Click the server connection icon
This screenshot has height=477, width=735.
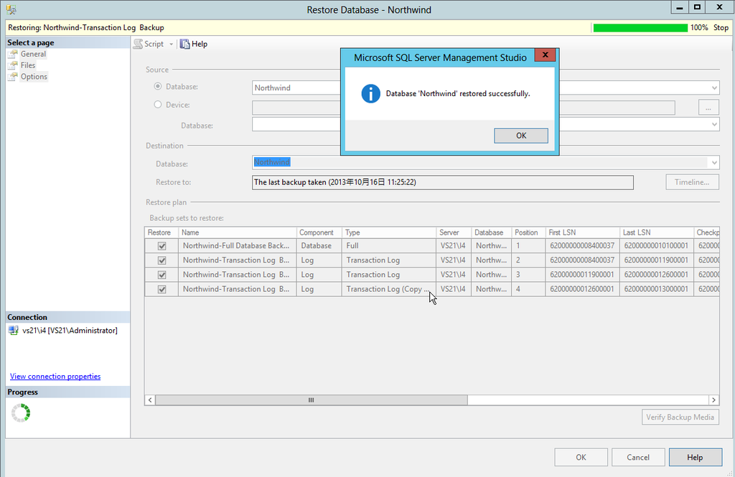click(14, 331)
